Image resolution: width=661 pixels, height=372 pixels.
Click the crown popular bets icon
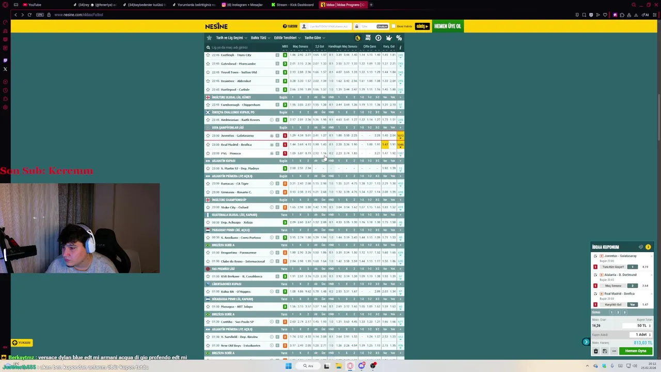[x=389, y=38]
